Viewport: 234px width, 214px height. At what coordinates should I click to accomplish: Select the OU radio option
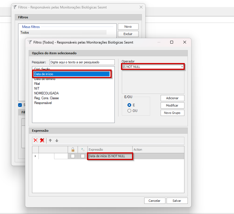[x=129, y=111]
